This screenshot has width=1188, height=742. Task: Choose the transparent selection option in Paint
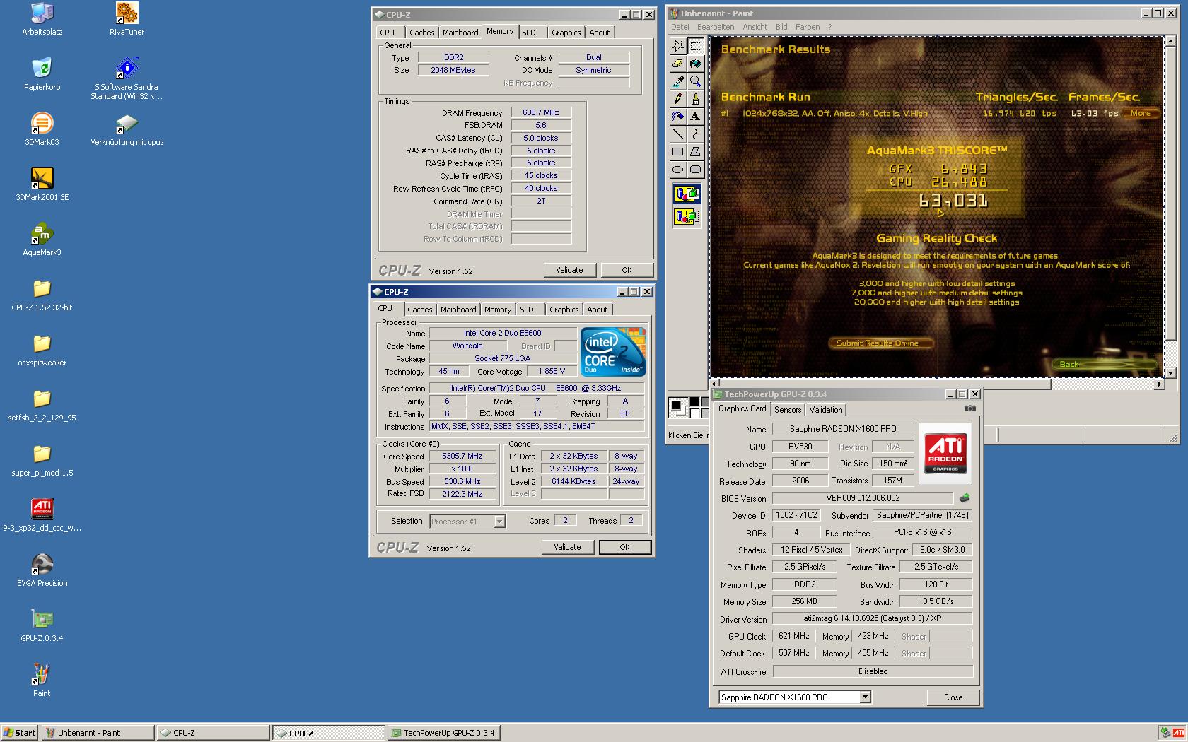[x=687, y=216]
